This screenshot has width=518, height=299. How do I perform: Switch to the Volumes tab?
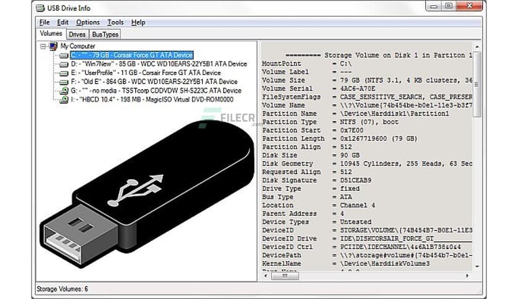click(51, 33)
